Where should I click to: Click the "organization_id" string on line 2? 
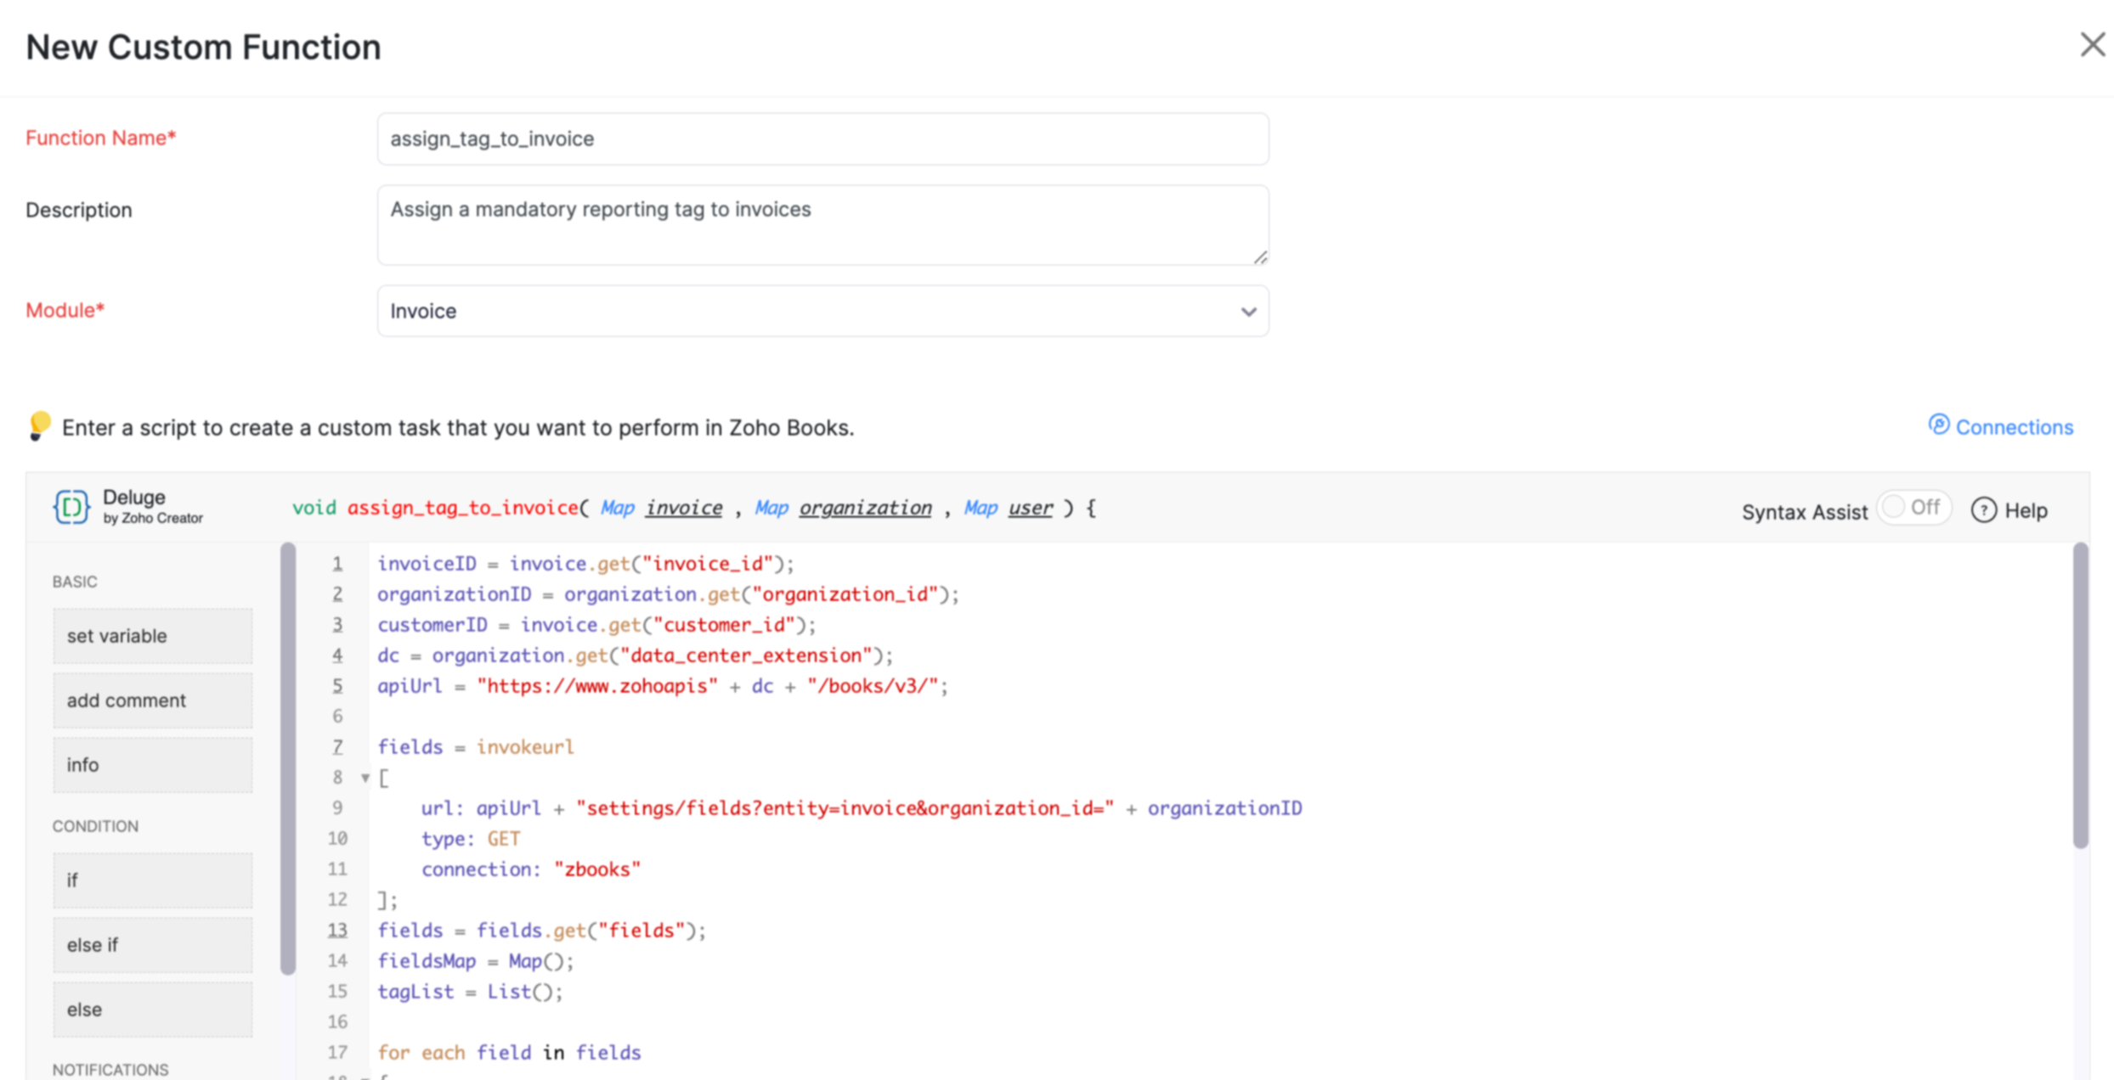[845, 594]
